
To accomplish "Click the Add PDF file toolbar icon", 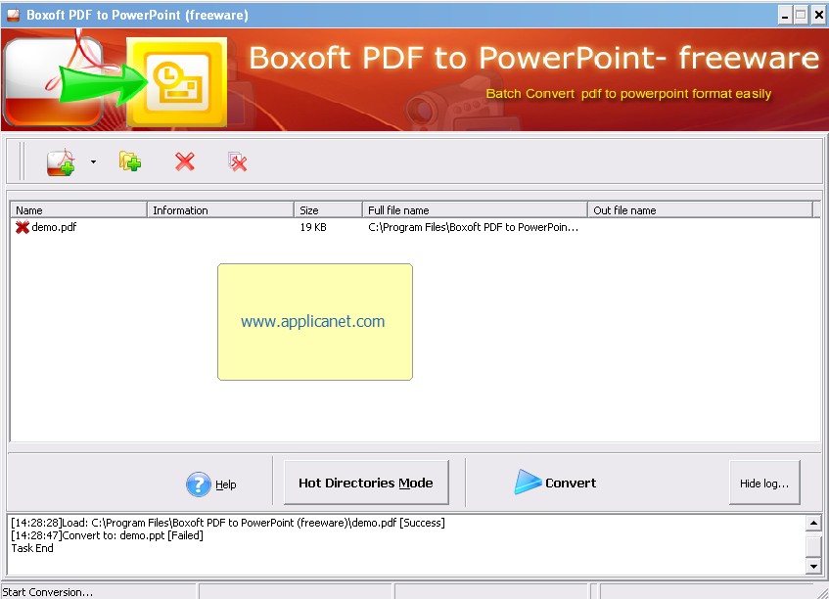I will 61,162.
